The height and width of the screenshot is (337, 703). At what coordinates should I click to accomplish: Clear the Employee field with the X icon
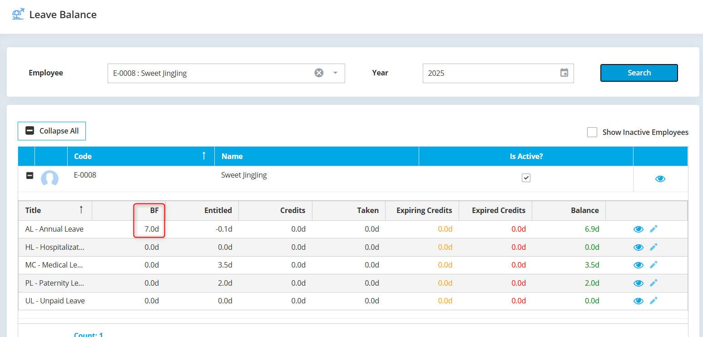(319, 73)
